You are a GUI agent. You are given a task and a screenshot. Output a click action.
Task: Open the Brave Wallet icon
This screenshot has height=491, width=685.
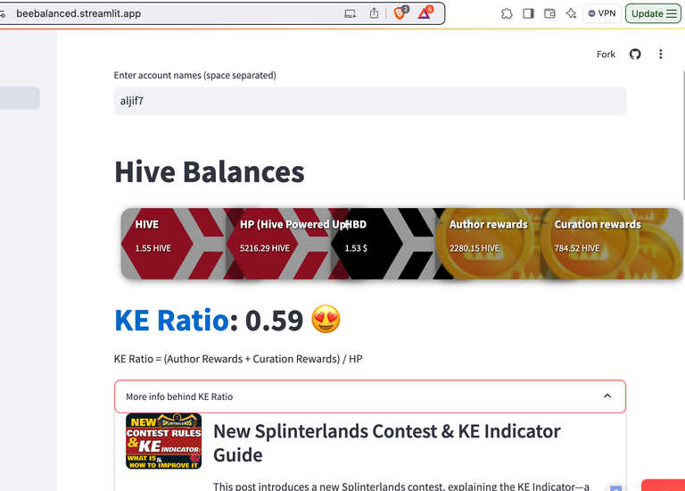[549, 13]
